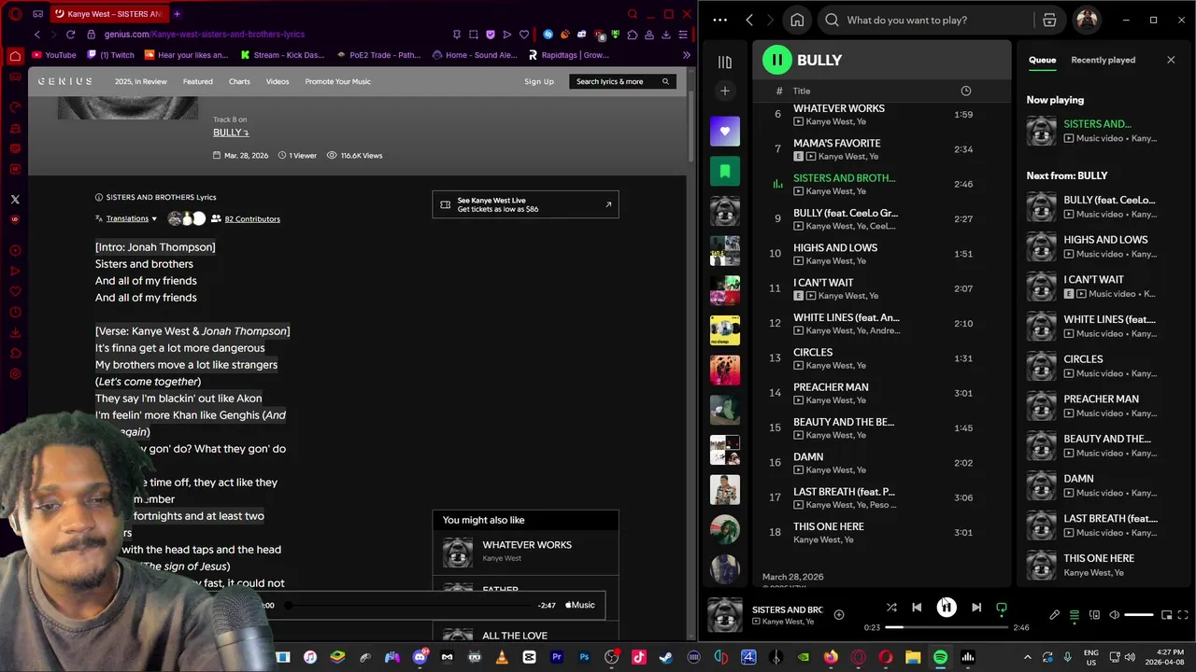Viewport: 1196px width, 672px height.
Task: Open Spotify miniplayer
Action: [1166, 615]
